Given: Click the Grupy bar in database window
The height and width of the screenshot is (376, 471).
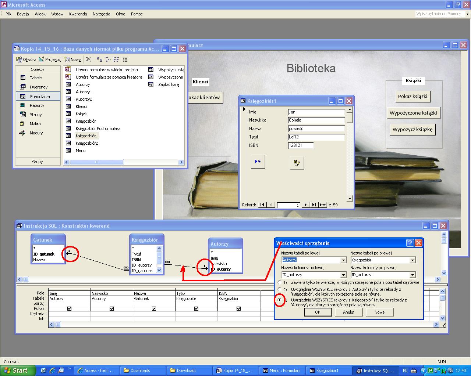Looking at the screenshot, I should tap(38, 162).
